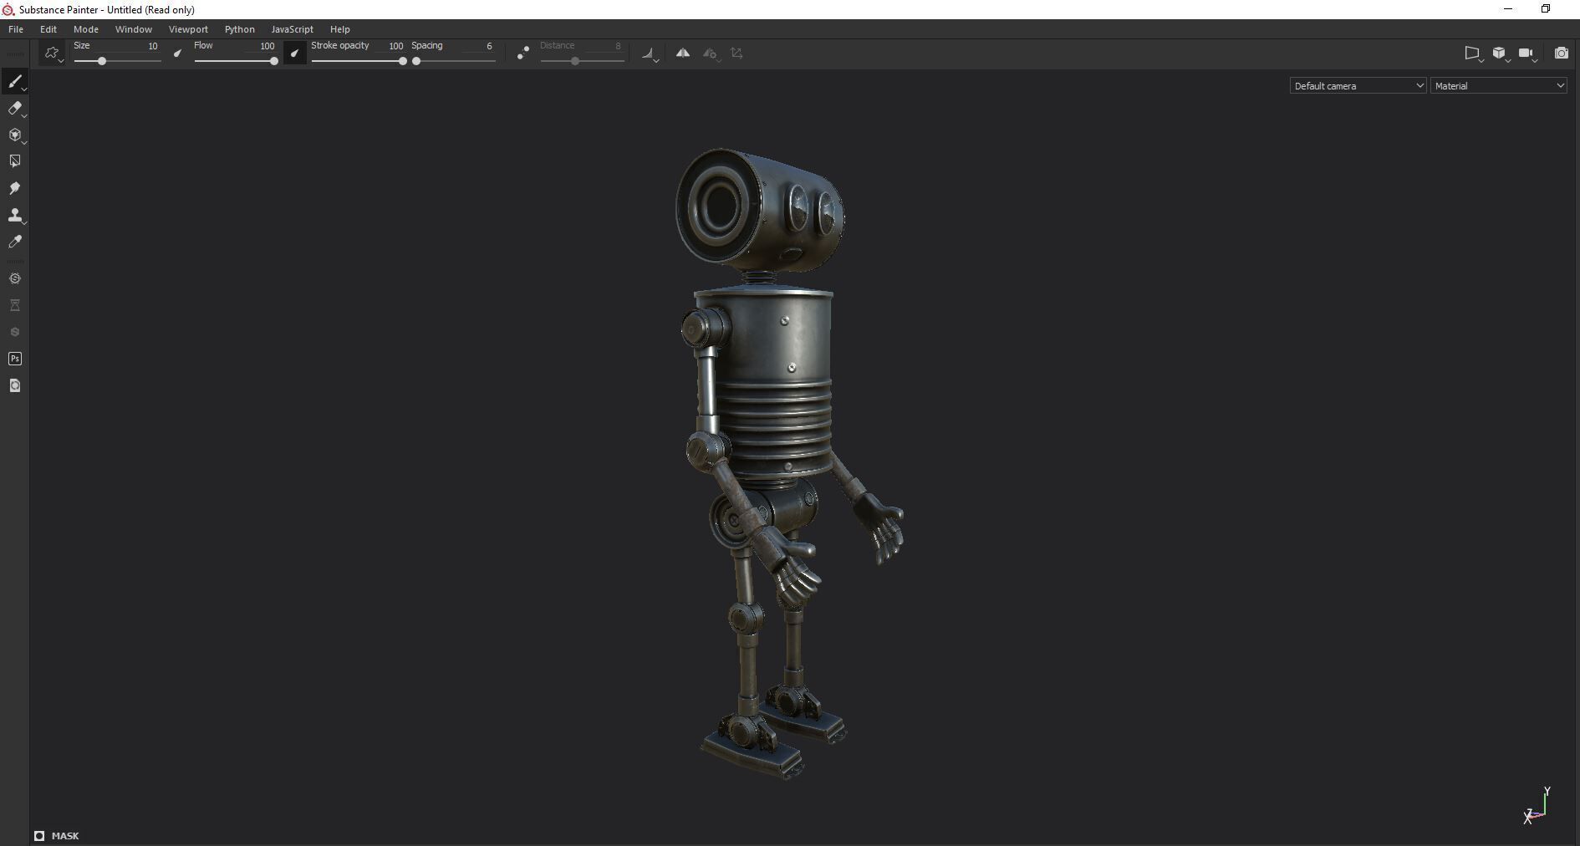Click the MASK indicator in viewport

click(57, 836)
